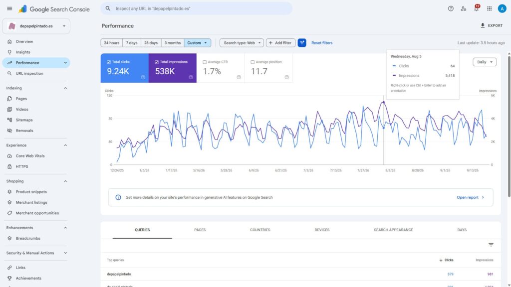Select the 28 days range button
511x287 pixels.
pyautogui.click(x=151, y=43)
